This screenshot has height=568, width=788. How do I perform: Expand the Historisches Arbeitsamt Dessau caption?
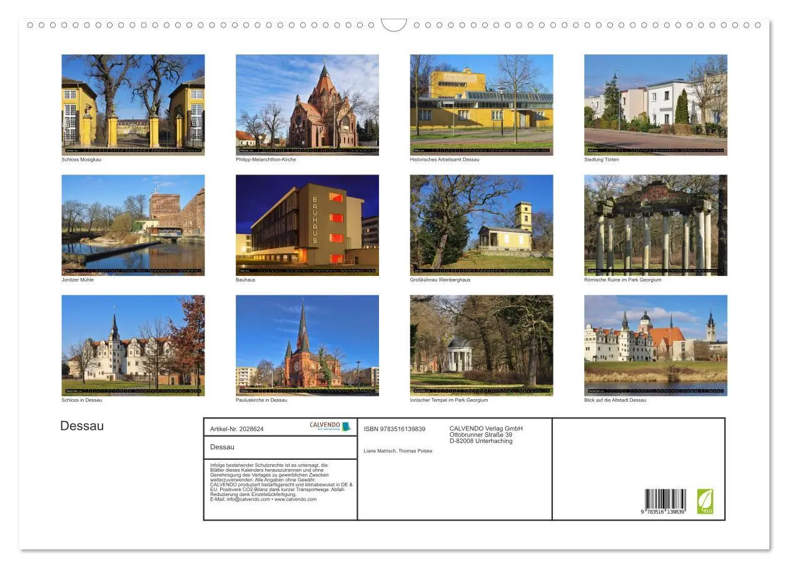tap(445, 159)
